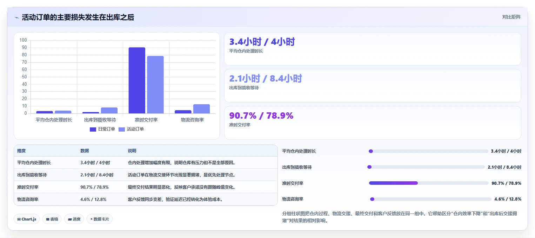The image size is (535, 238).
Task: Click the 准时交付率 日常订单 tall bar
Action: [137, 80]
